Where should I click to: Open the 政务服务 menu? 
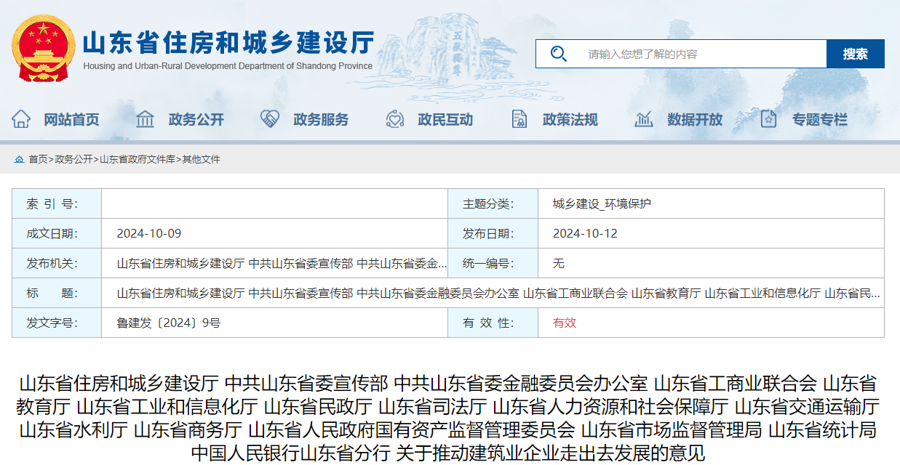[321, 119]
